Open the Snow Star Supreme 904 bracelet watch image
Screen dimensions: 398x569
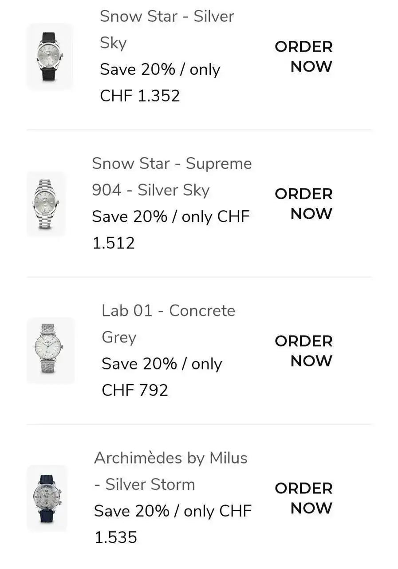click(x=46, y=204)
